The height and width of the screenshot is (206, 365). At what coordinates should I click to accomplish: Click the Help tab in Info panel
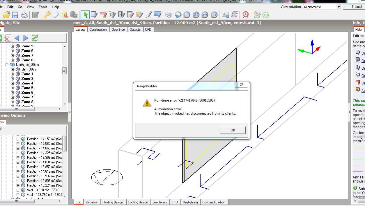[358, 30]
